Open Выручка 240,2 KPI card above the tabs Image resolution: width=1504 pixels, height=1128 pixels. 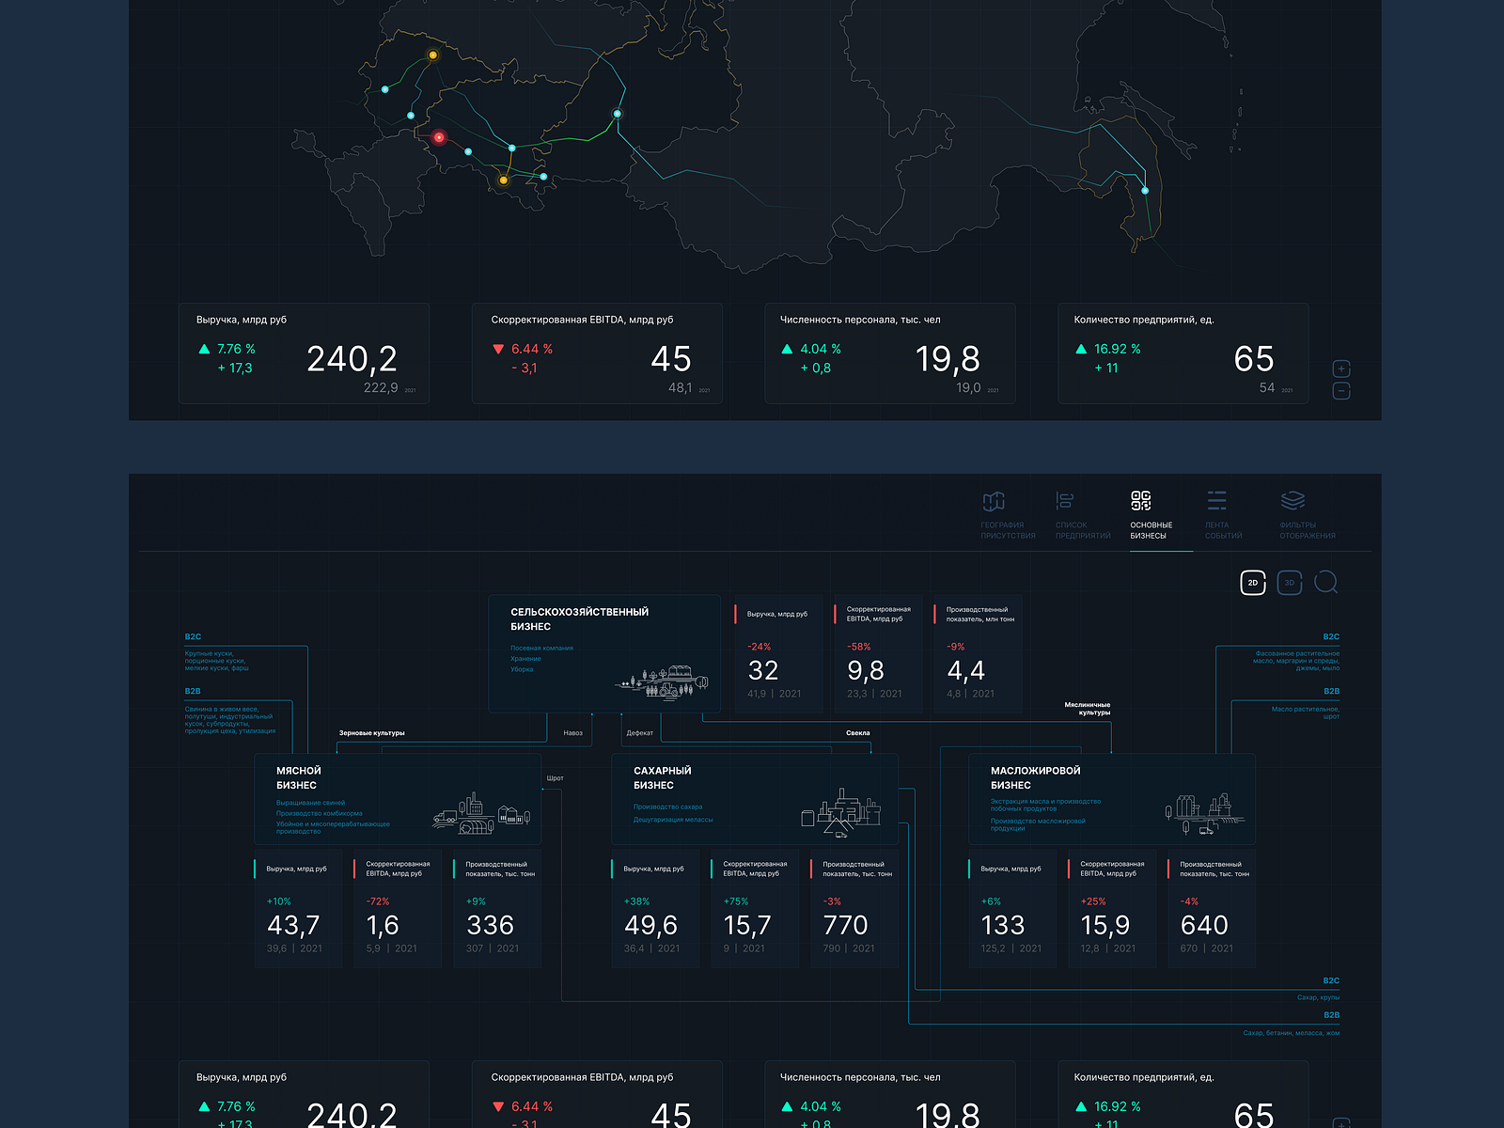[x=304, y=353]
